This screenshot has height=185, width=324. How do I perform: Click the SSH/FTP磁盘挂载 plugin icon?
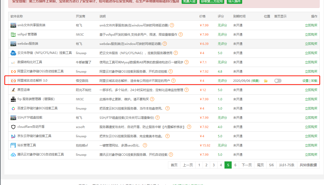click(x=13, y=118)
